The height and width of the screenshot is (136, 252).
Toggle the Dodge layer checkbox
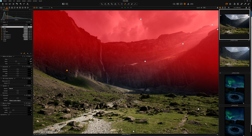[x=2, y=39]
